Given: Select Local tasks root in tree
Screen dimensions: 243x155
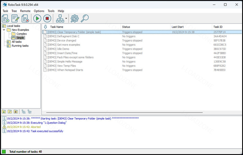Looking at the screenshot, I should coord(14,26).
